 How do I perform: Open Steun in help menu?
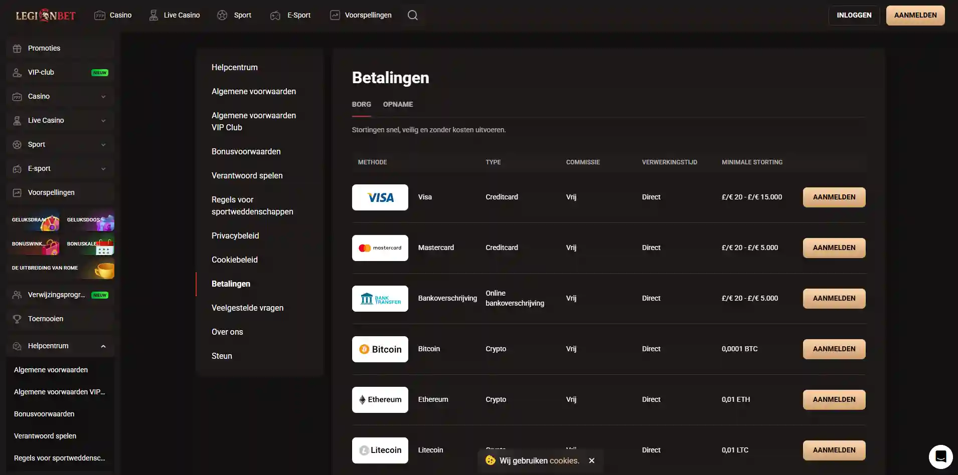coord(222,356)
